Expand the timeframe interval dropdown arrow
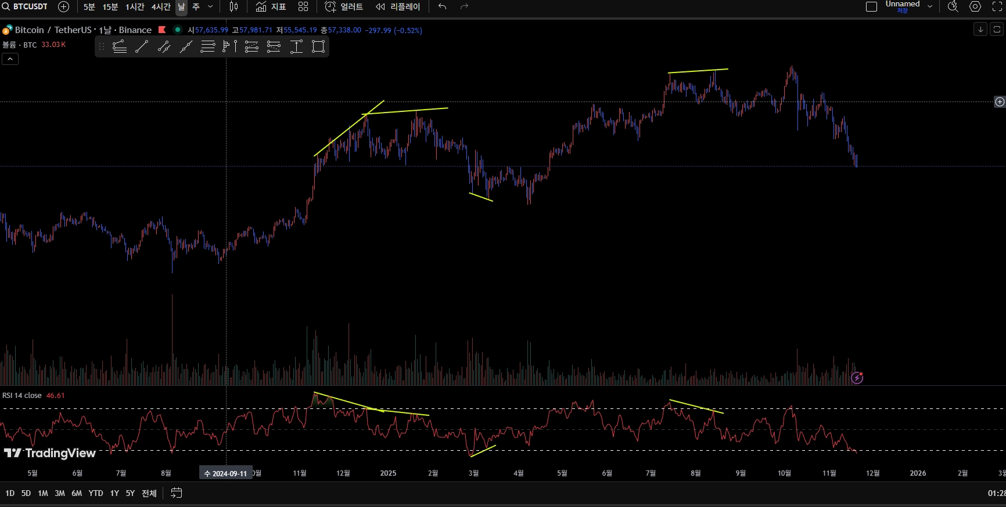The width and height of the screenshot is (1006, 507). click(x=210, y=7)
